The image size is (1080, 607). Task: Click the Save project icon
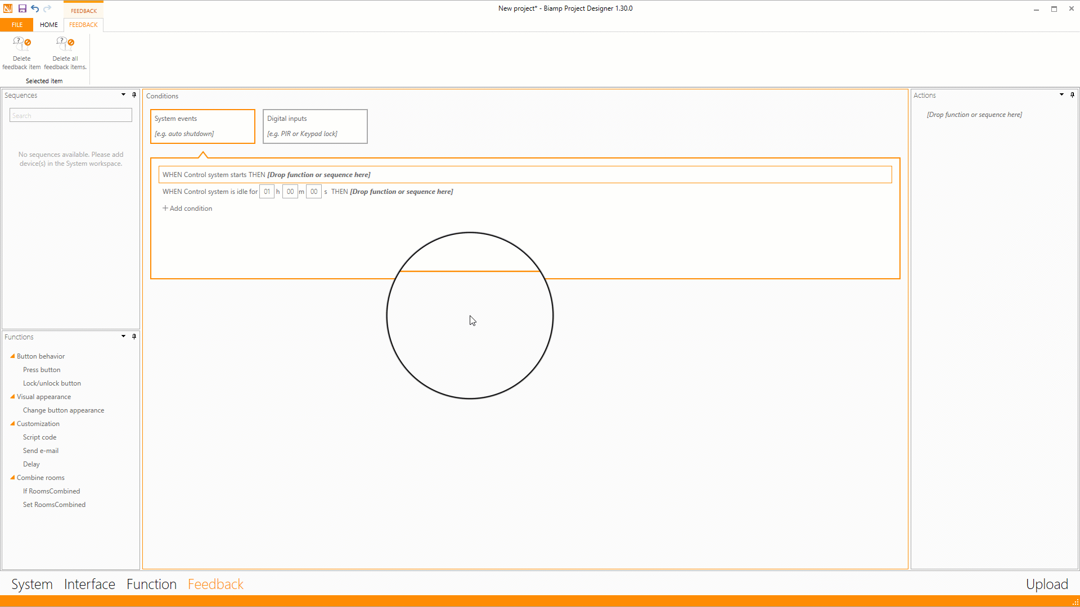[x=22, y=8]
